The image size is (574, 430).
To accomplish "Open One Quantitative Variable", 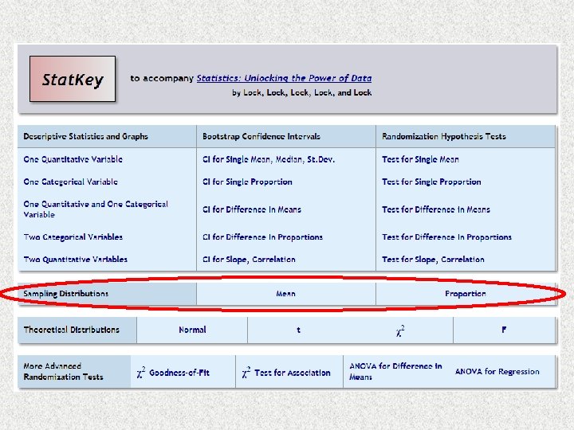I will click(73, 159).
